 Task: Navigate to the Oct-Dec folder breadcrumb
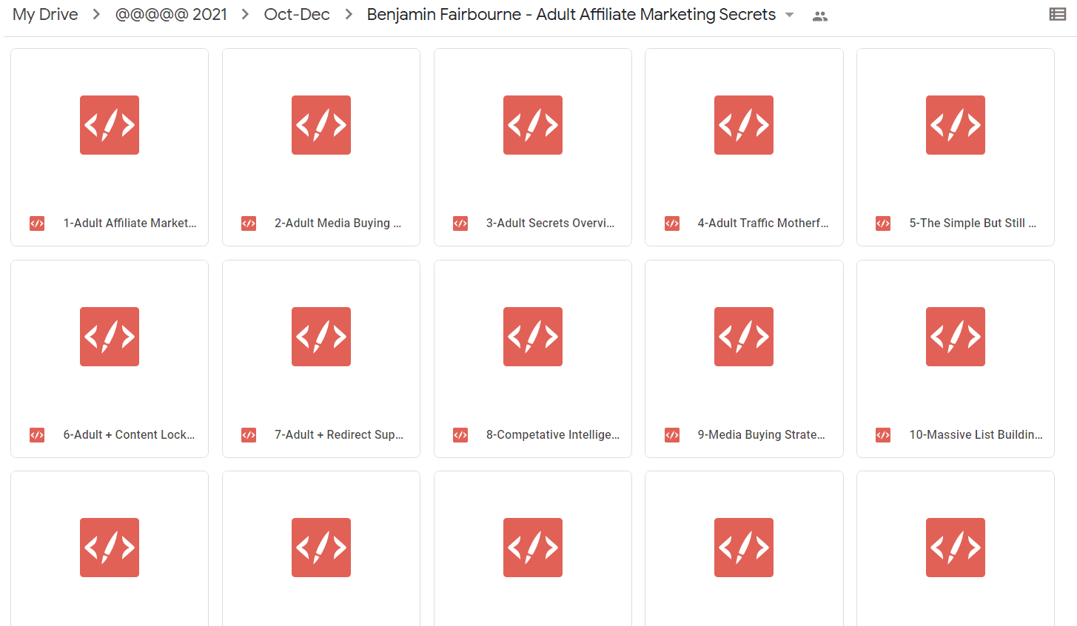(x=297, y=15)
